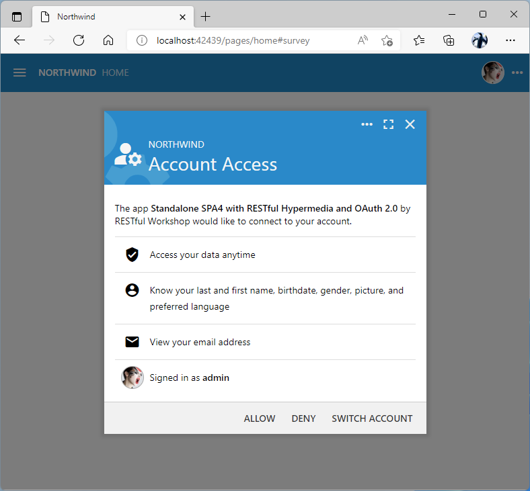Add this page to favorites

click(387, 40)
